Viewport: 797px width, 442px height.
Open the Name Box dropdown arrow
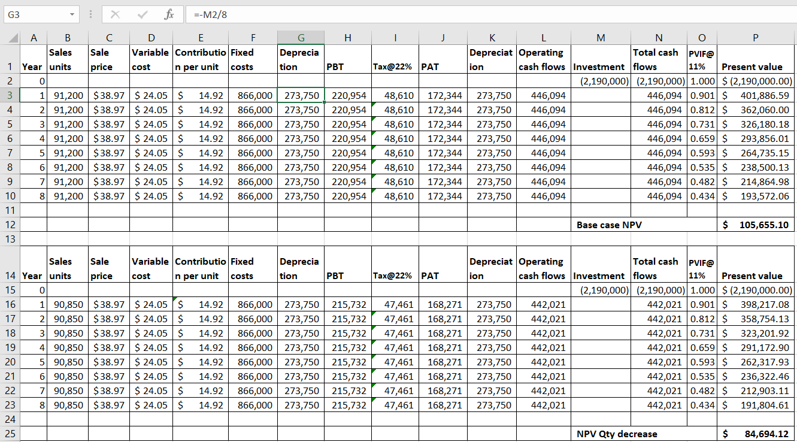click(x=72, y=14)
